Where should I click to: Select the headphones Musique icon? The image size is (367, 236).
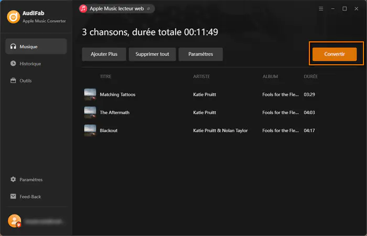(13, 46)
